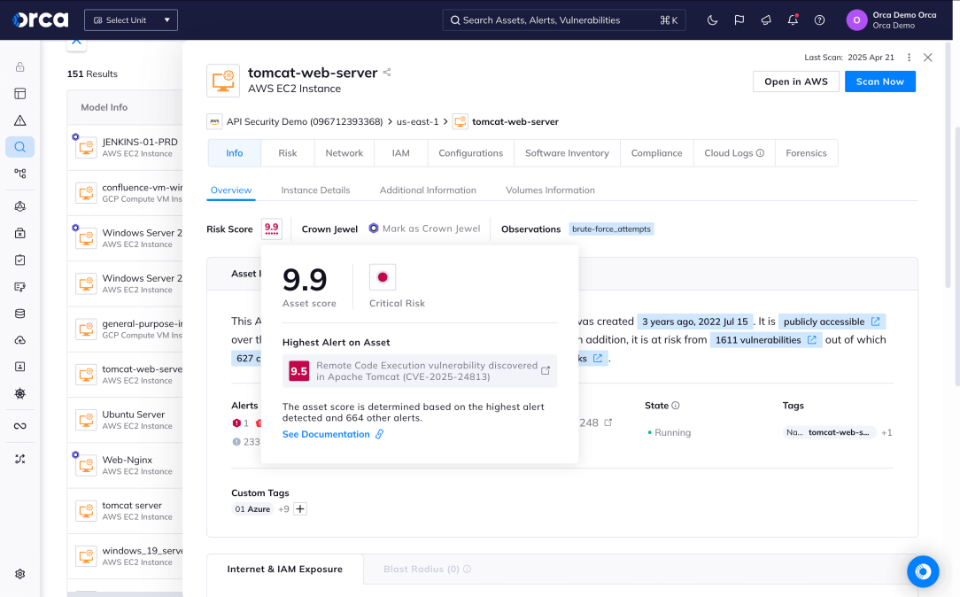Open the infinity loop icon in sidebar

tap(20, 426)
